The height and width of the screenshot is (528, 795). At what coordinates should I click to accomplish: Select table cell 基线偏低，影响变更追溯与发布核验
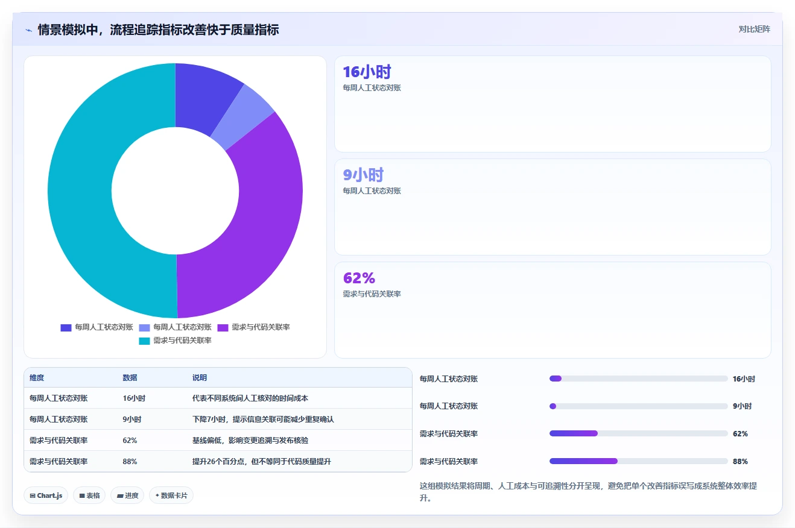point(250,440)
